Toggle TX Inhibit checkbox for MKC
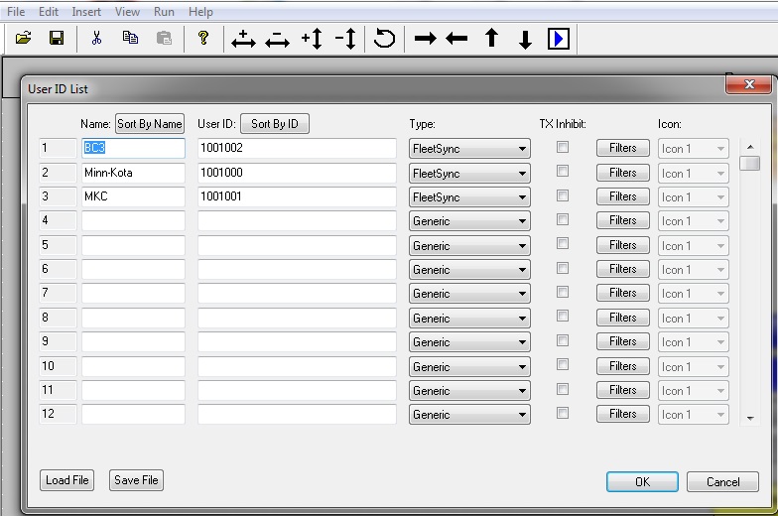The image size is (778, 516). pos(562,195)
